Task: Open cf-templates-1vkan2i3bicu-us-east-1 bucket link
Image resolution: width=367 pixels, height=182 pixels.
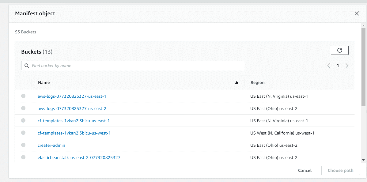Action: click(x=74, y=121)
